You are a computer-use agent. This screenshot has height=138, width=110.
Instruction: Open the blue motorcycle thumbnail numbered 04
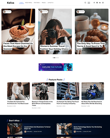click(x=93, y=91)
